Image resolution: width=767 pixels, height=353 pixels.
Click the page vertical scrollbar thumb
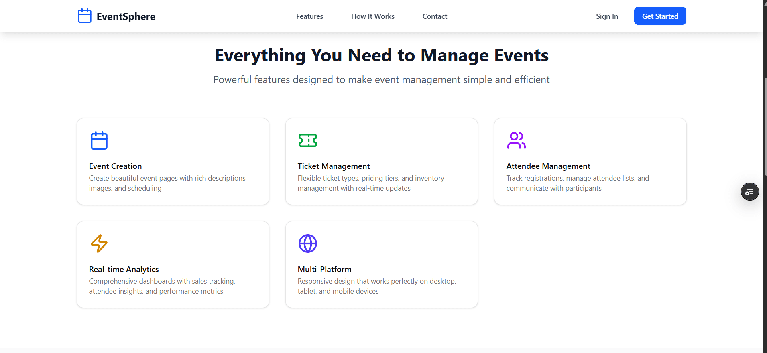[765, 126]
